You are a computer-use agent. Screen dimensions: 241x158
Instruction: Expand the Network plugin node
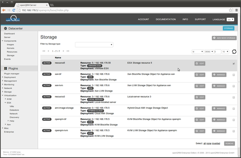pyautogui.click(x=3, y=88)
